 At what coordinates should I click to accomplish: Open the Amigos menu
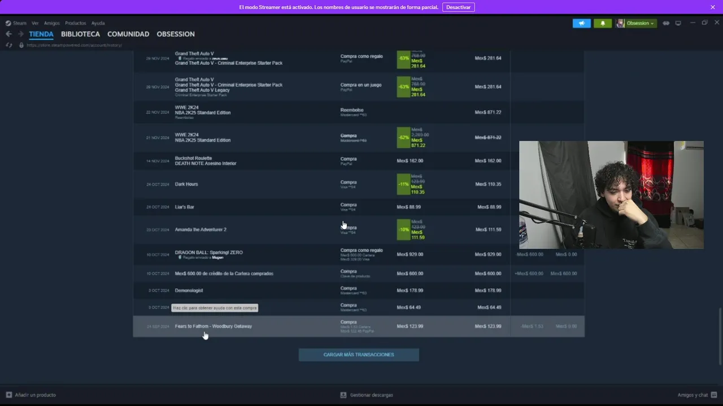pyautogui.click(x=52, y=23)
